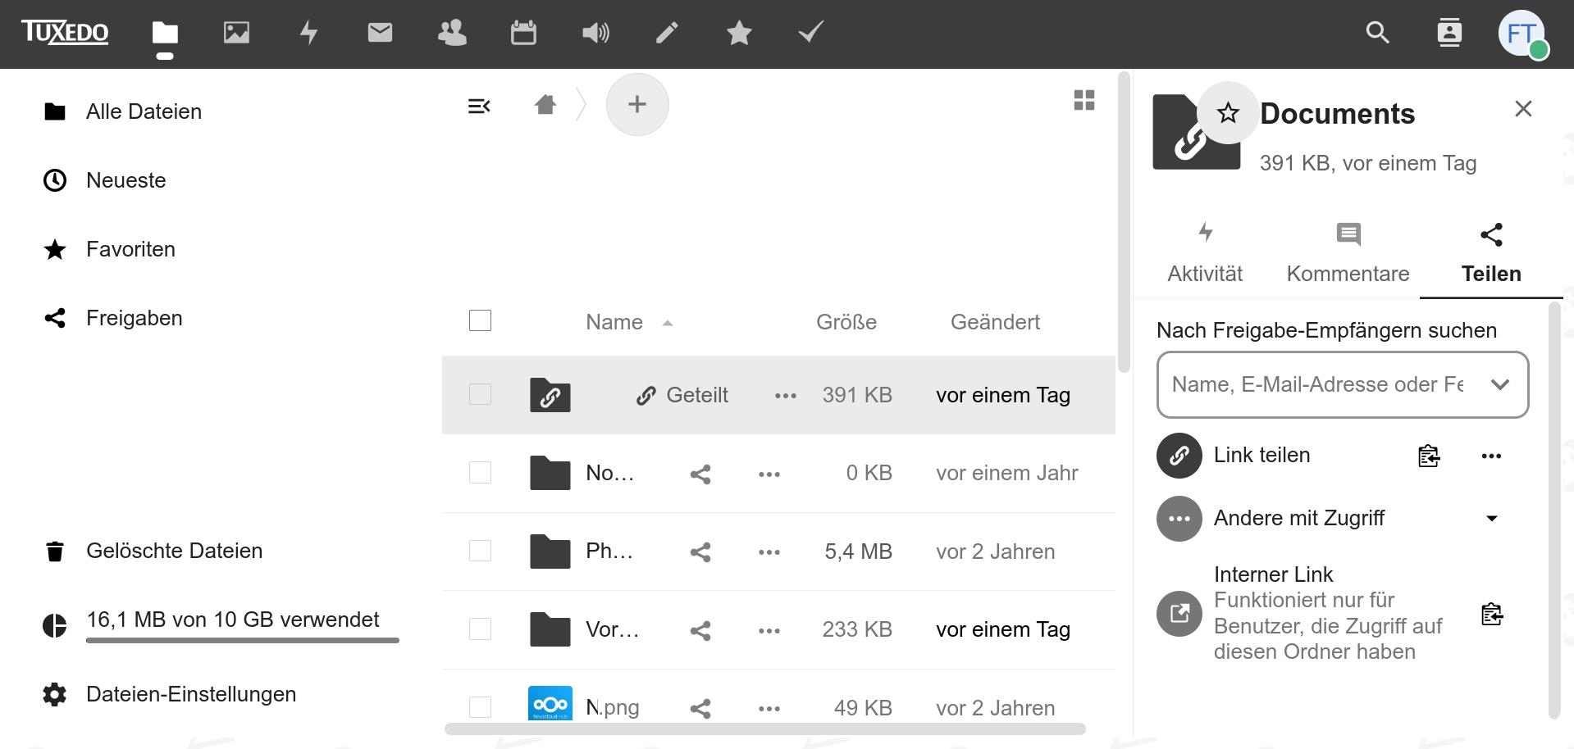Open the Contacts app in top bar
1574x749 pixels.
[x=452, y=33]
